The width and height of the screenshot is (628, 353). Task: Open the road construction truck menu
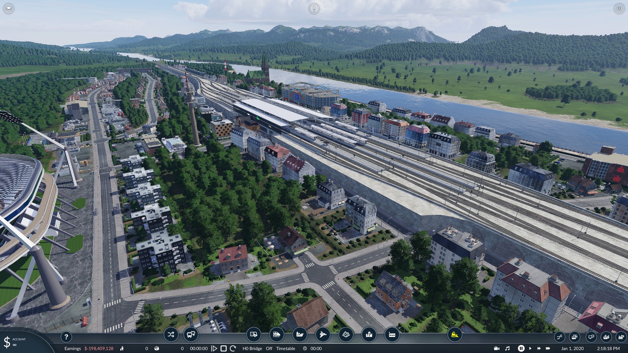click(x=254, y=335)
